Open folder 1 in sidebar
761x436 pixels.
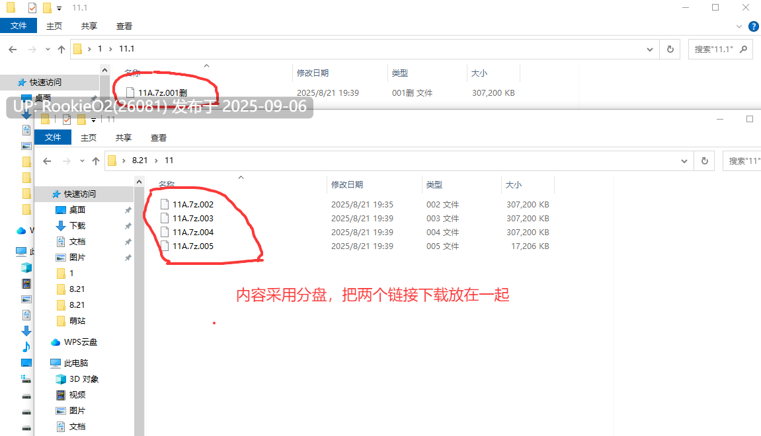[x=71, y=273]
